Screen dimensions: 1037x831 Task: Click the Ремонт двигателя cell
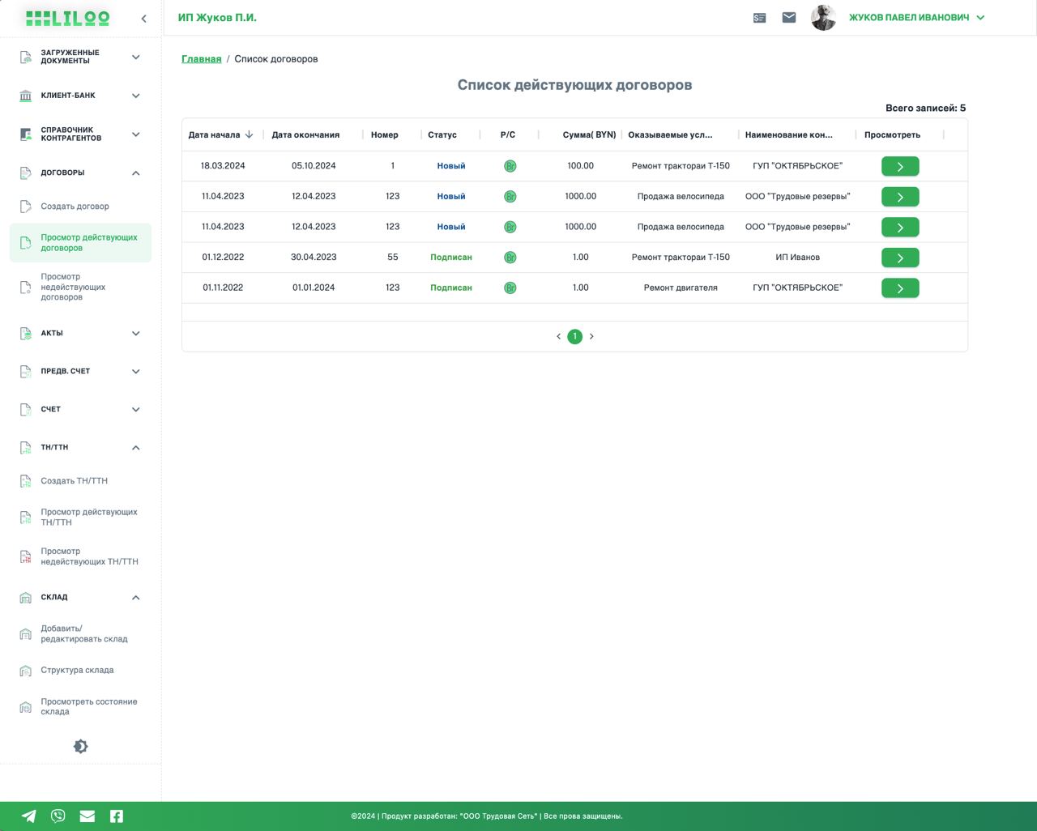[x=681, y=288]
